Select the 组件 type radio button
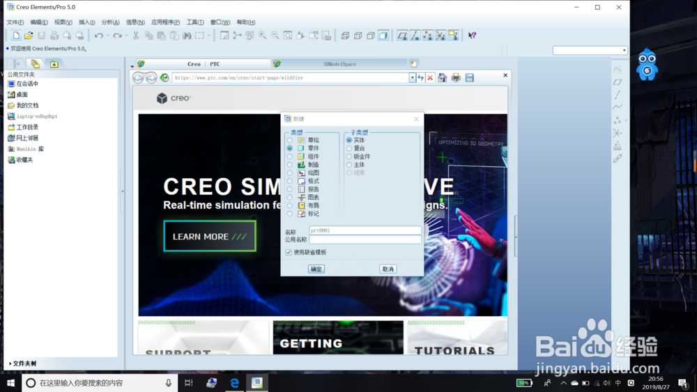 (x=290, y=156)
